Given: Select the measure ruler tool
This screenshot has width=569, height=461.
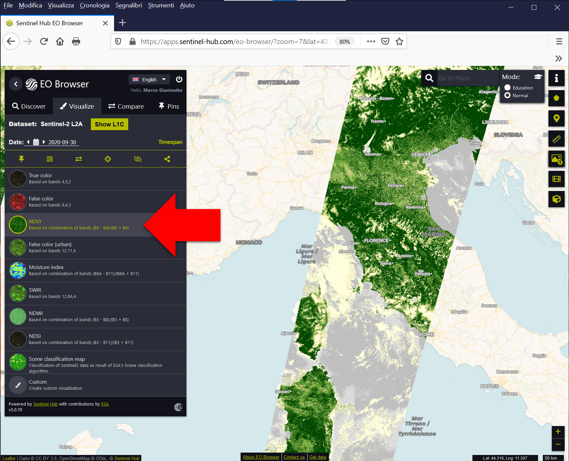Looking at the screenshot, I should [x=557, y=139].
